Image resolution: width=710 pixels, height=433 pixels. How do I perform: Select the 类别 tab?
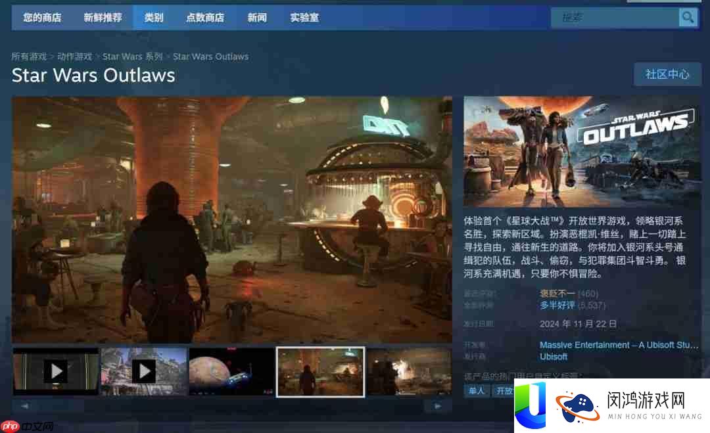pos(153,18)
